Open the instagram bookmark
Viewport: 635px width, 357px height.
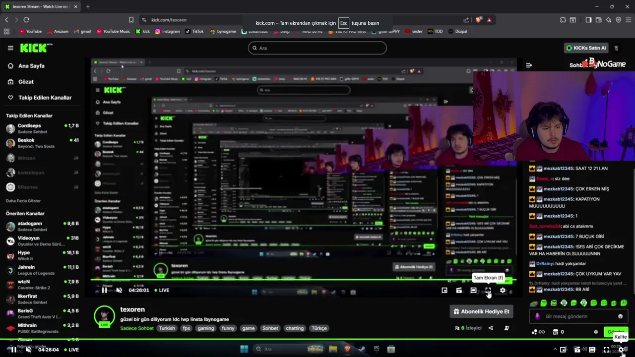(168, 31)
